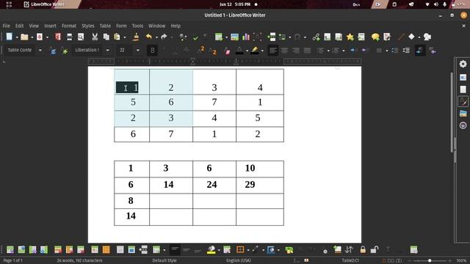
Task: Open the Styles menu
Action: click(x=88, y=26)
